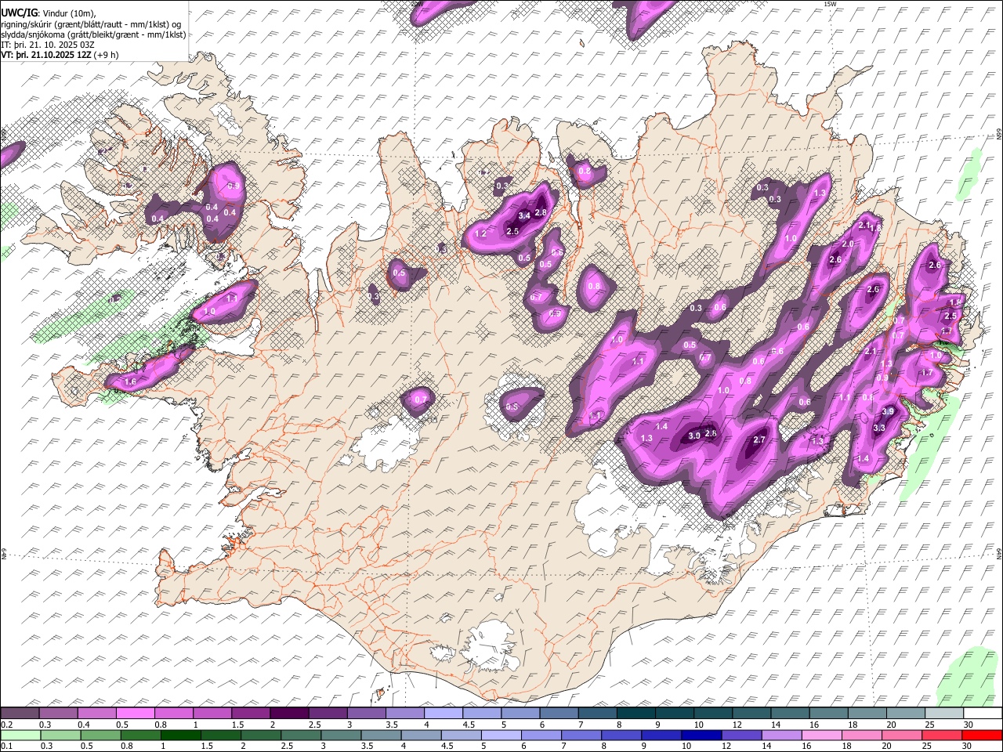Pick the pale green swatch starting the lower legend
This screenshot has width=1003, height=752.
click(20, 735)
